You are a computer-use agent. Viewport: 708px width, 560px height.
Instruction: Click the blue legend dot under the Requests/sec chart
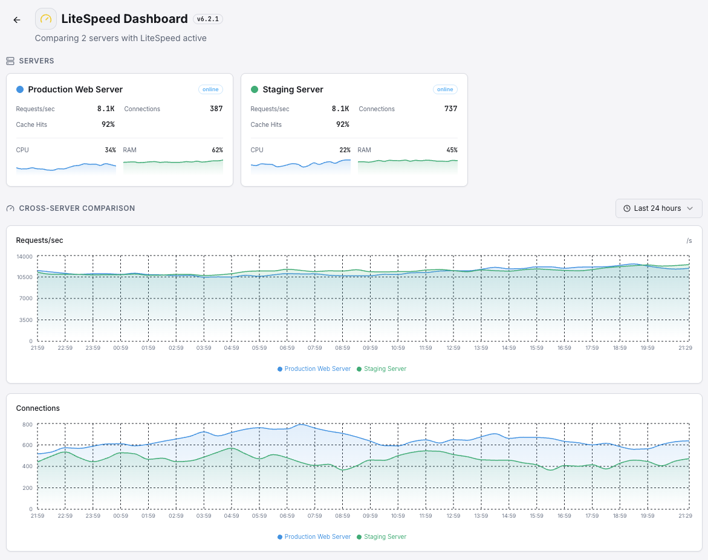279,369
